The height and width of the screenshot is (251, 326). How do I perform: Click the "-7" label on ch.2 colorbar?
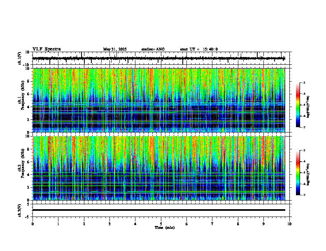coord(304,195)
